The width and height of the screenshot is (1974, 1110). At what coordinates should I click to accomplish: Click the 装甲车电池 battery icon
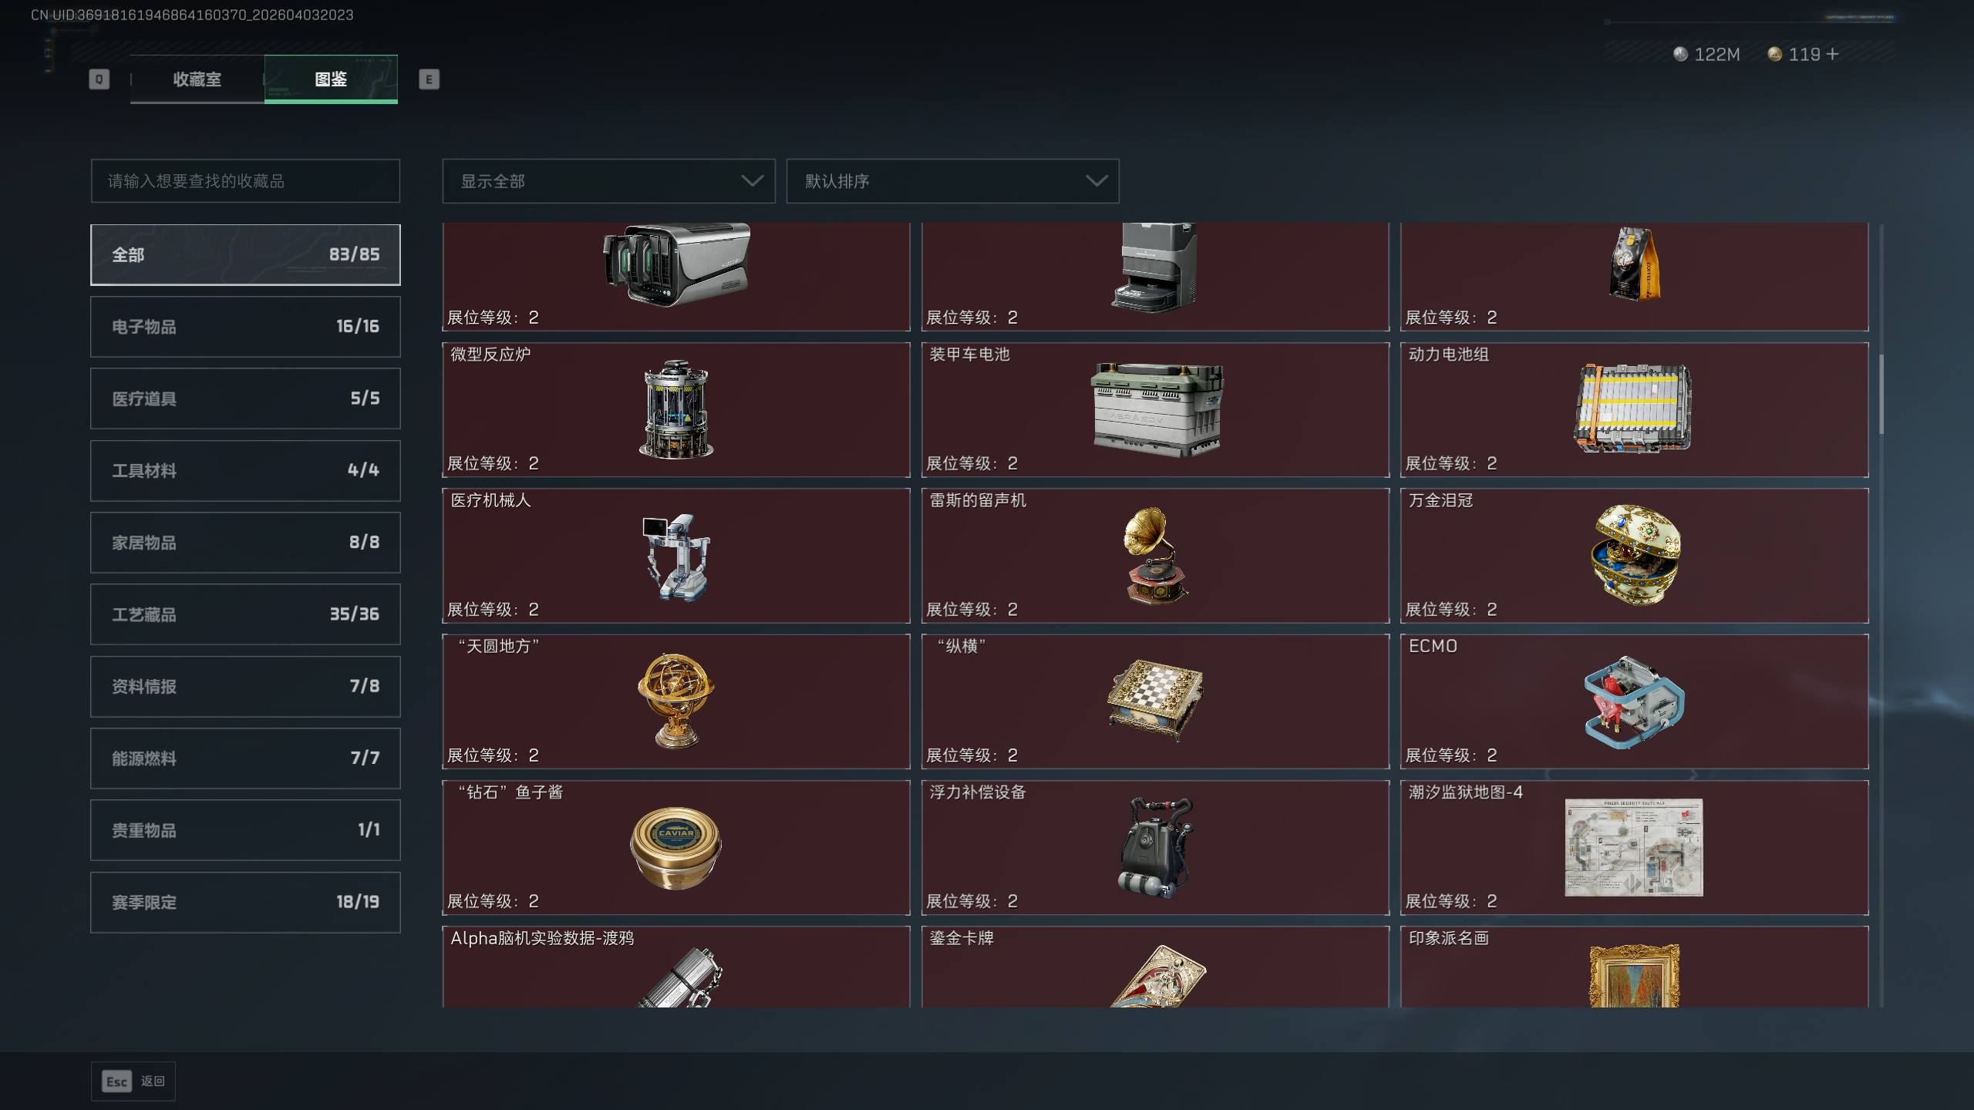(1156, 409)
